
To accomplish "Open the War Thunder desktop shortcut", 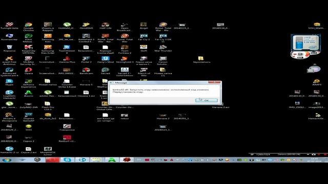I will pyautogui.click(x=163, y=49).
